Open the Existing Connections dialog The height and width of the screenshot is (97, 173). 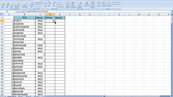[25, 5]
